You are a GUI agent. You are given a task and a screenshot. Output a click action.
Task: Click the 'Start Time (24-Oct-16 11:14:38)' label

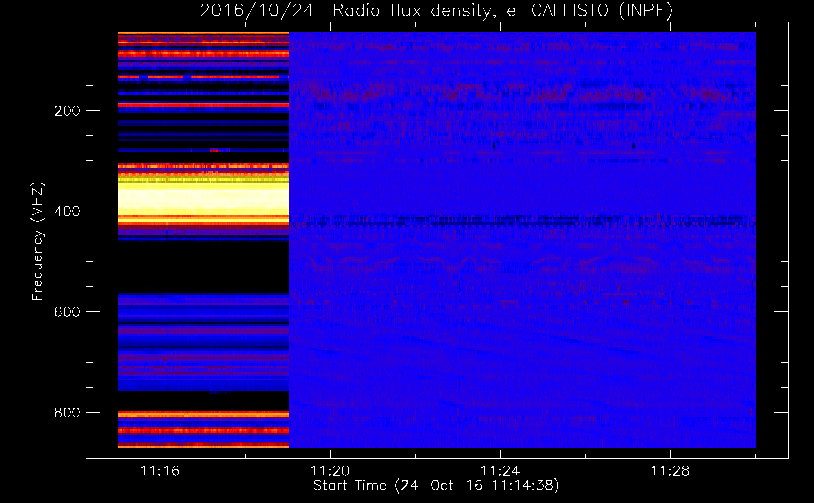436,486
